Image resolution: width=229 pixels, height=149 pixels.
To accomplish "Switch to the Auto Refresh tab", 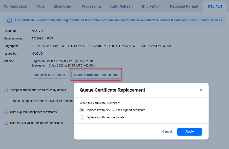I will coord(121,6).
